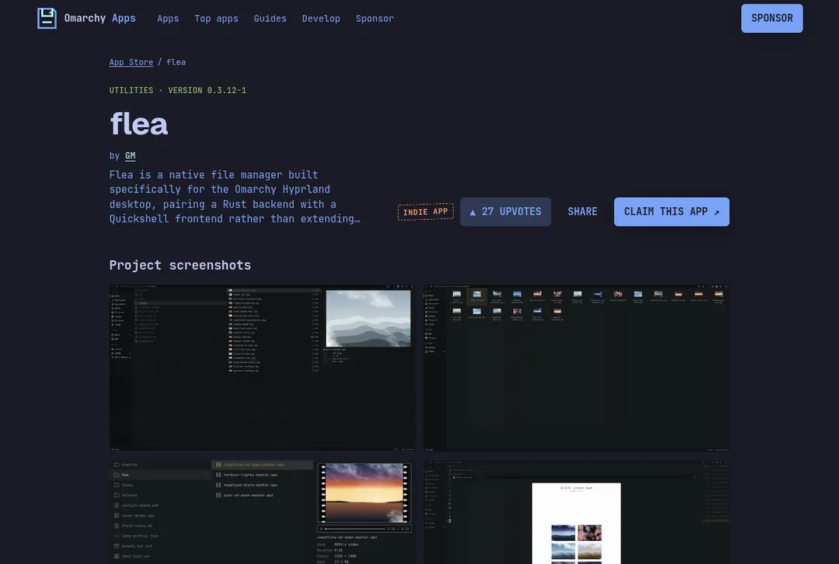Click the VERSION 0.3.12-1 text
This screenshot has width=839, height=564.
207,90
